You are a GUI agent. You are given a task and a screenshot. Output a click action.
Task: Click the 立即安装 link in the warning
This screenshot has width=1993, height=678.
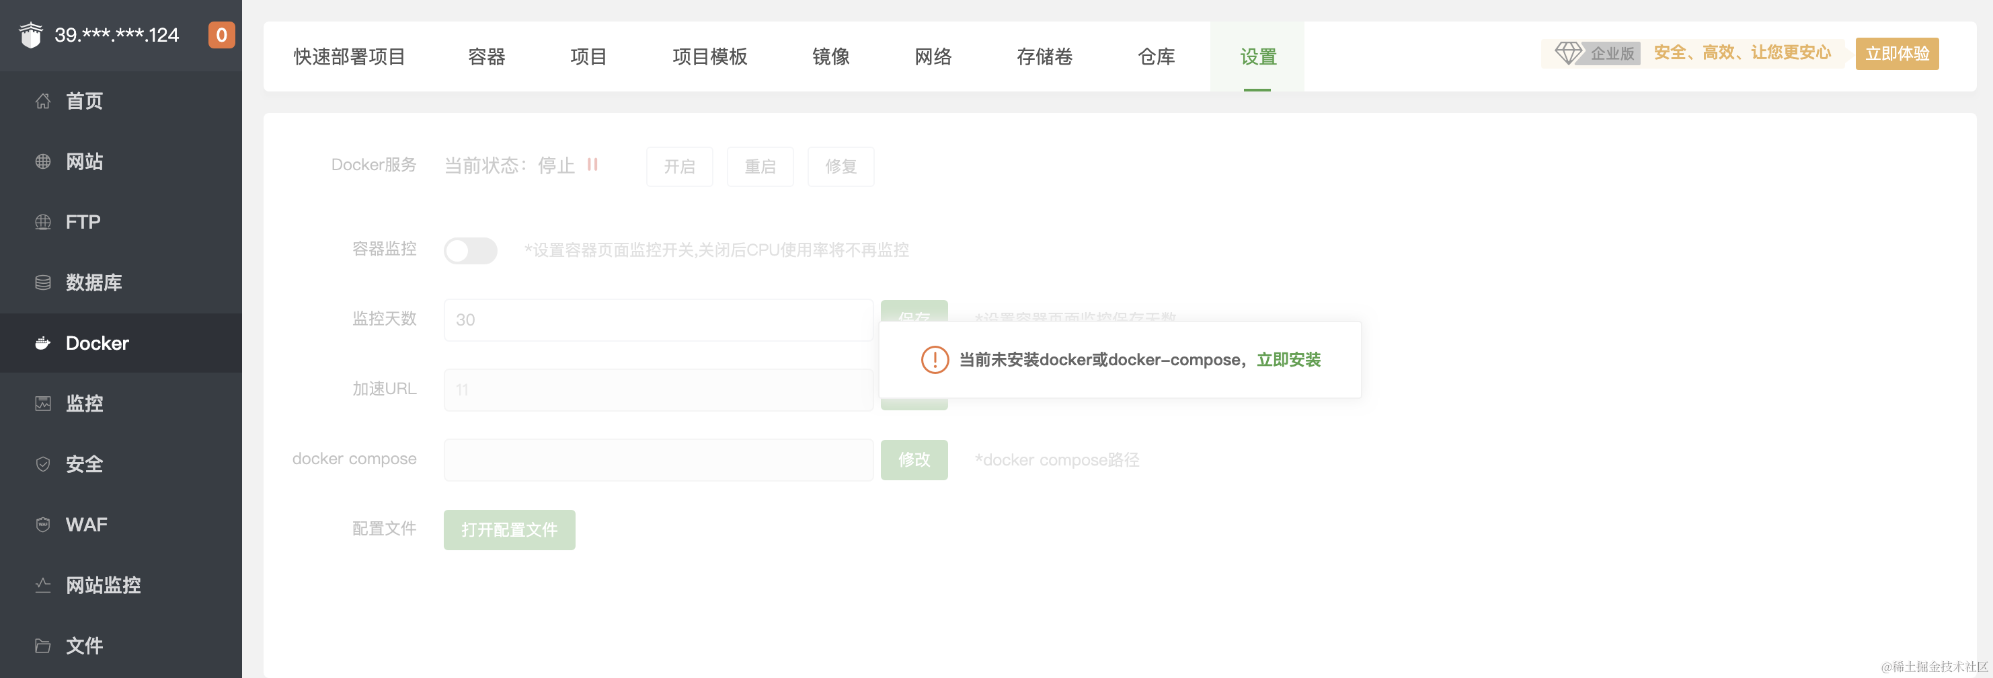click(1288, 360)
